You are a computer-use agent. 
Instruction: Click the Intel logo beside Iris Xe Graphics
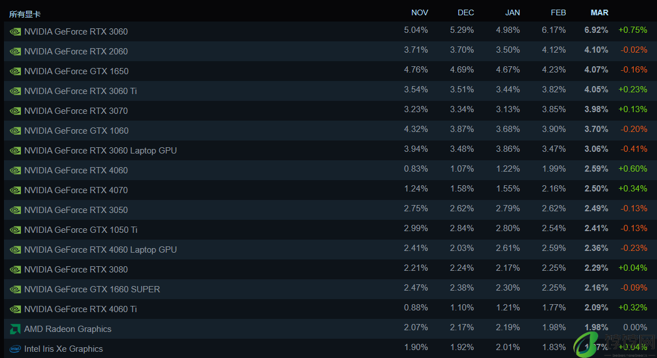click(x=15, y=349)
